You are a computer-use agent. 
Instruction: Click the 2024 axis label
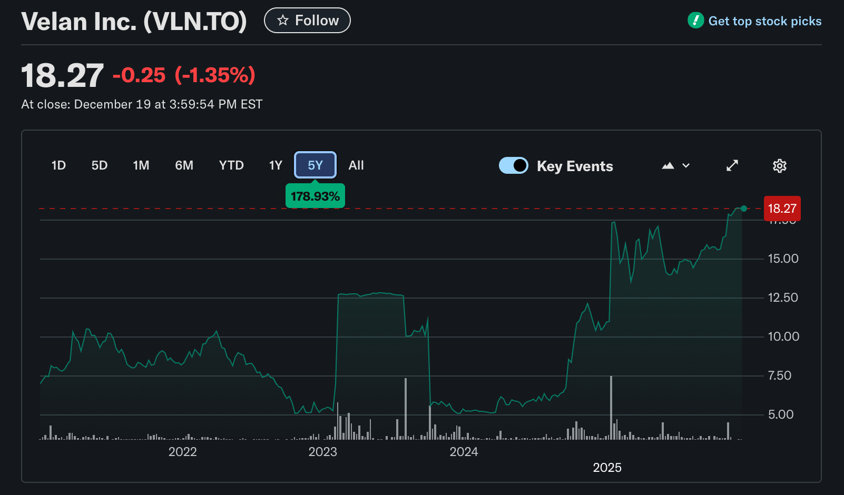click(x=464, y=452)
